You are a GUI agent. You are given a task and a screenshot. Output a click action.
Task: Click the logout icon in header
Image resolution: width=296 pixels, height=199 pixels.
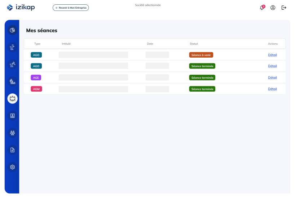click(284, 8)
